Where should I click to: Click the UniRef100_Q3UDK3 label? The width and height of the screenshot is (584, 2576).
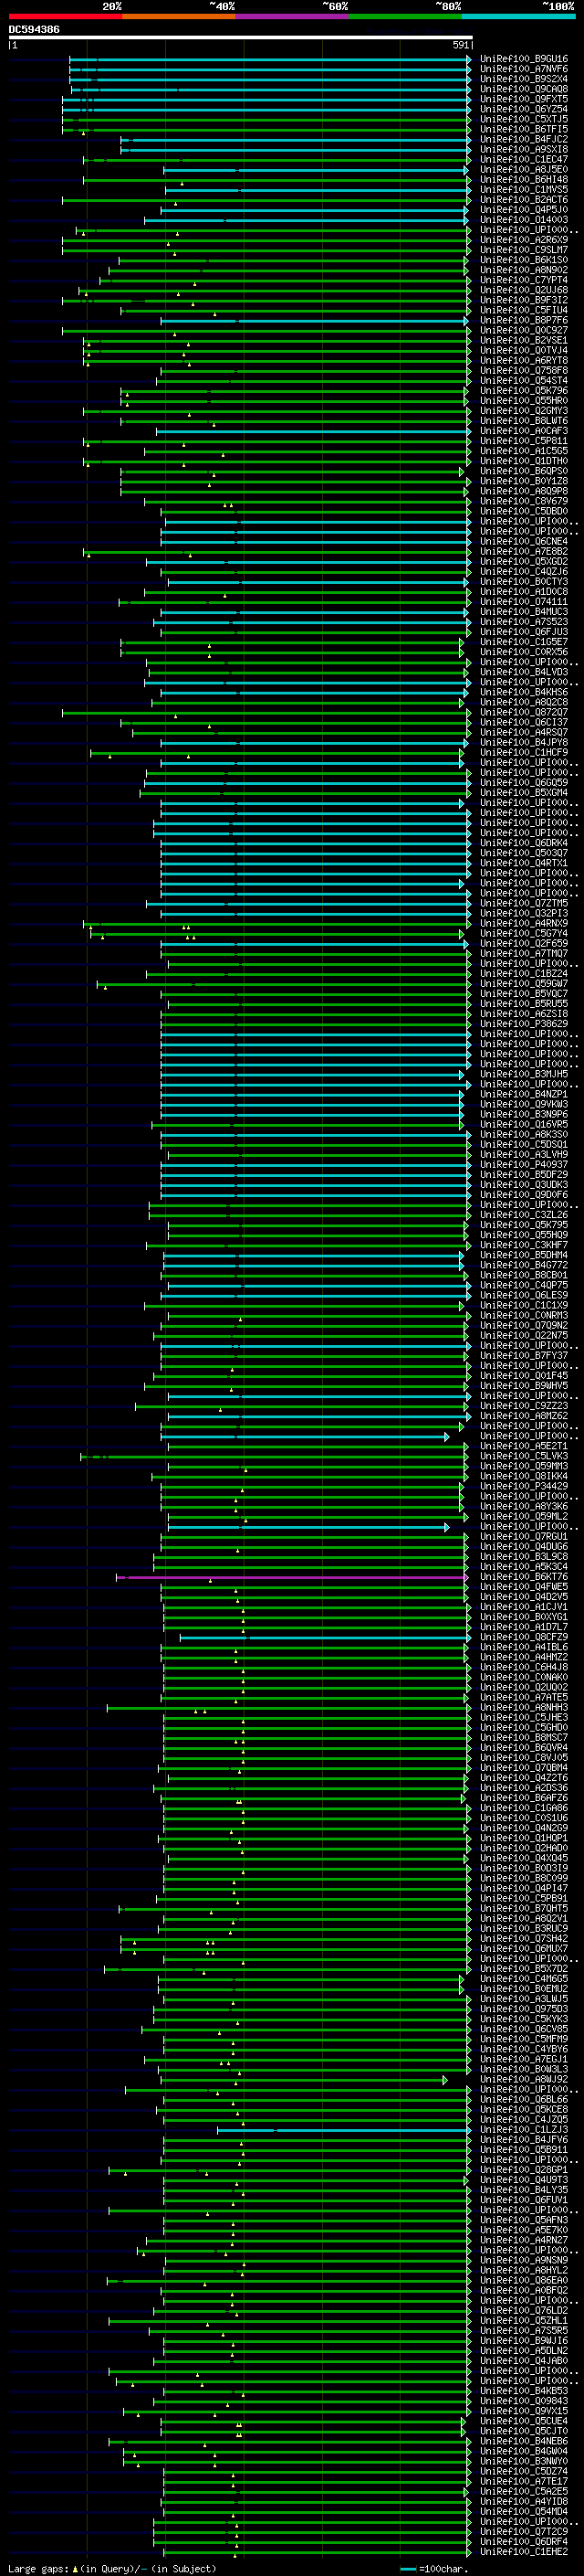tap(523, 1185)
